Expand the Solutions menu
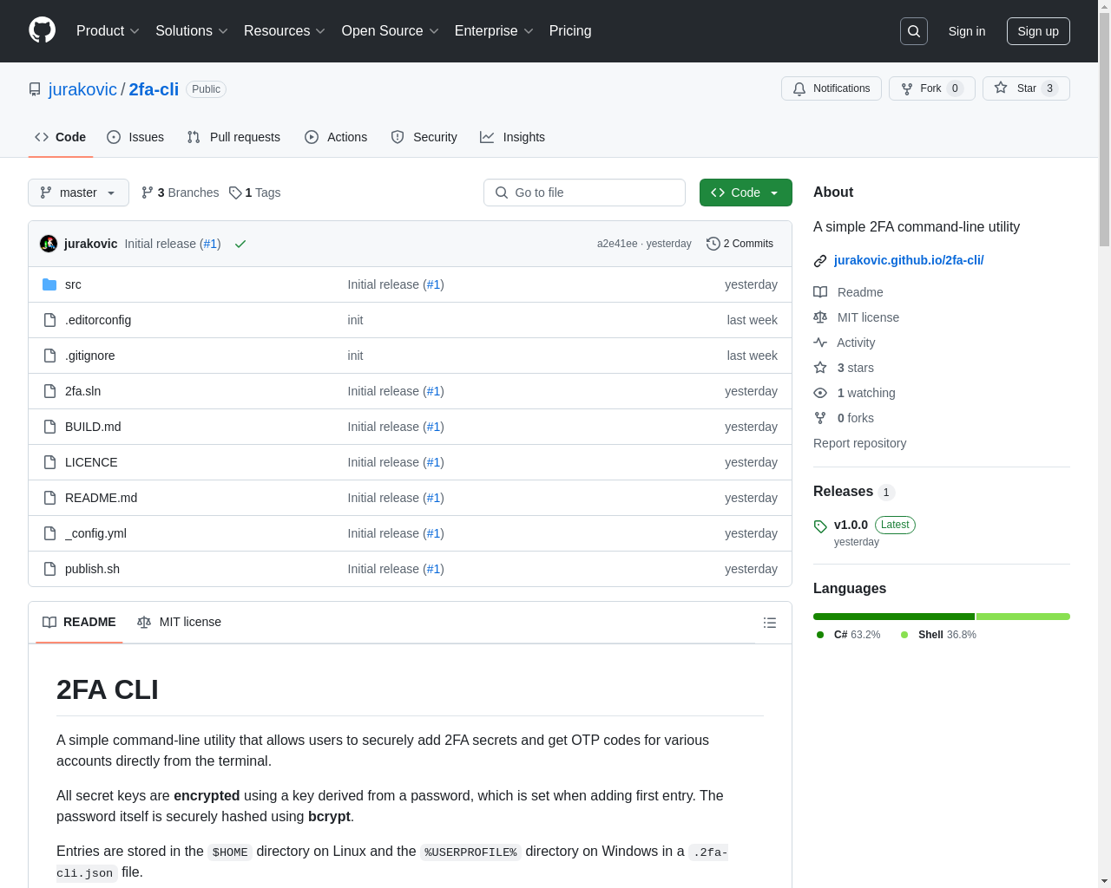 point(192,31)
